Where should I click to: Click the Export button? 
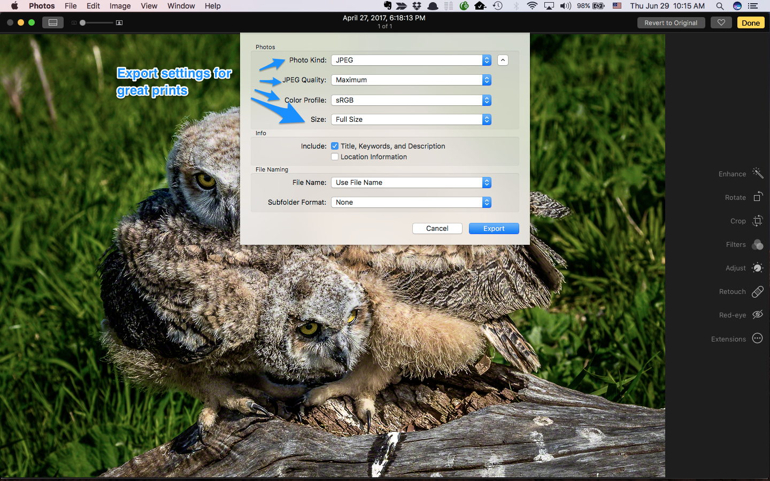494,228
